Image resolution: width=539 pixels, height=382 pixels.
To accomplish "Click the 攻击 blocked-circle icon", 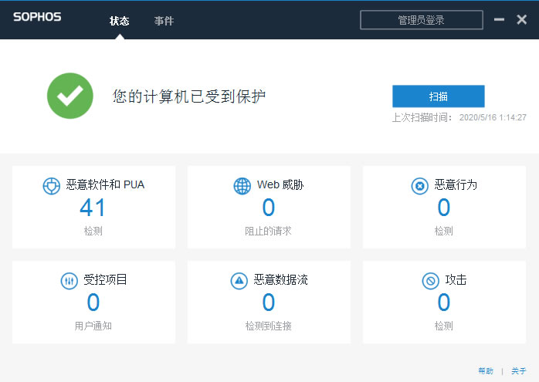I will [x=430, y=281].
